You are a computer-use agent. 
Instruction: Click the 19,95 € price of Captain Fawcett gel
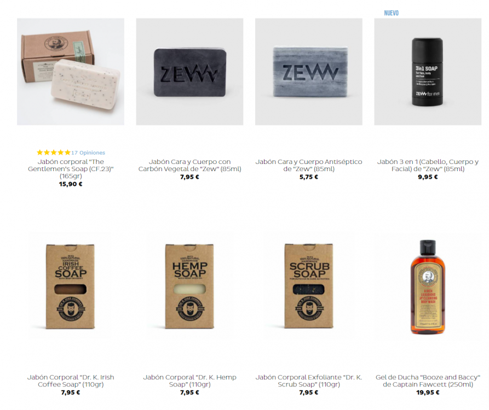pyautogui.click(x=428, y=393)
